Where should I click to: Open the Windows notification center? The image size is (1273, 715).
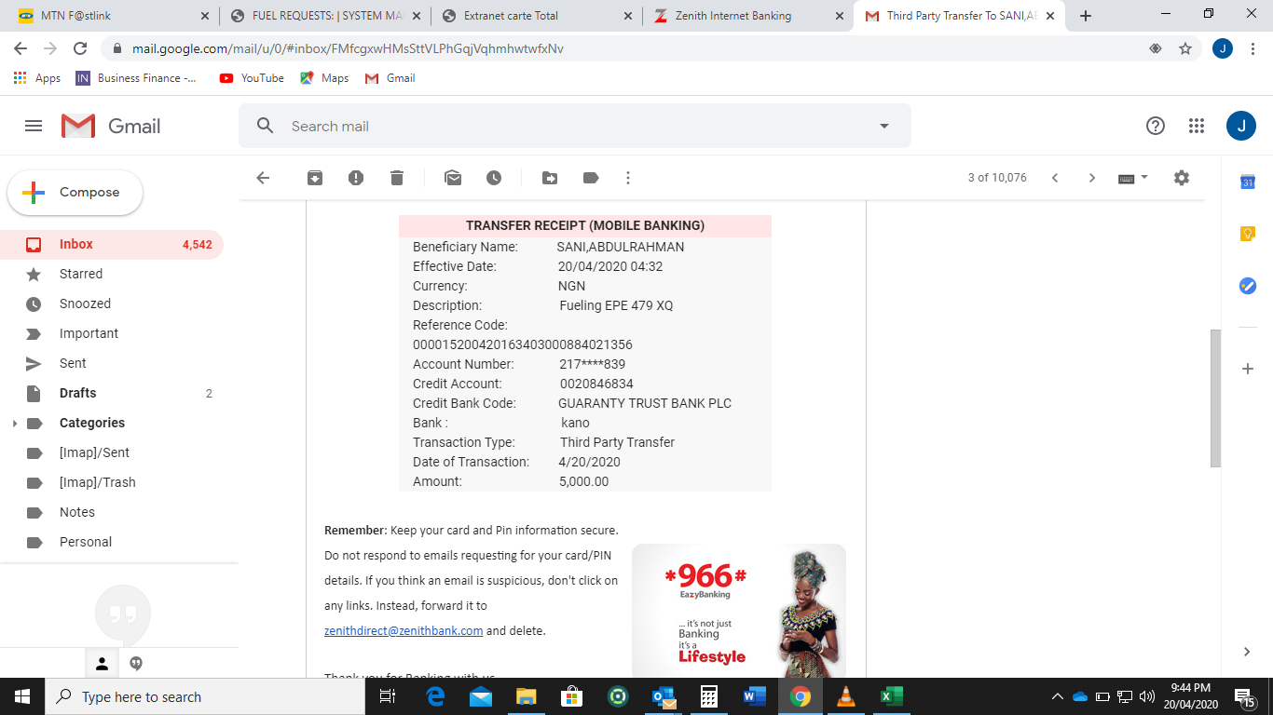point(1245,696)
